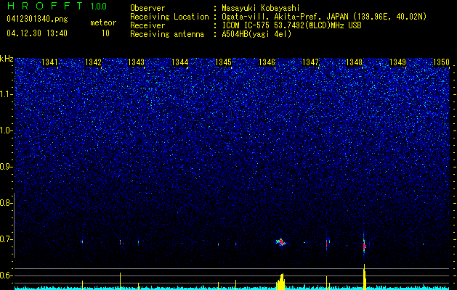Click the 1342 time marker

click(x=93, y=62)
